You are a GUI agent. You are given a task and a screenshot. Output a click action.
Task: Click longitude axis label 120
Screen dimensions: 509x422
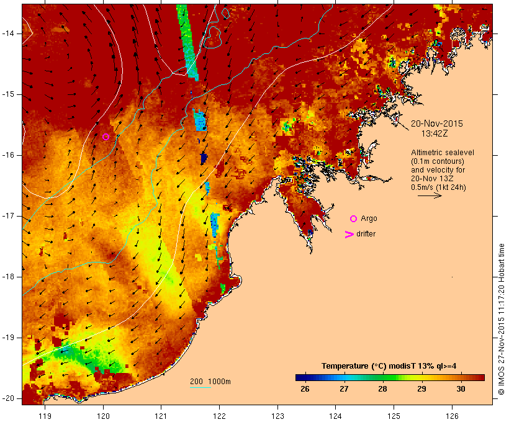point(103,416)
